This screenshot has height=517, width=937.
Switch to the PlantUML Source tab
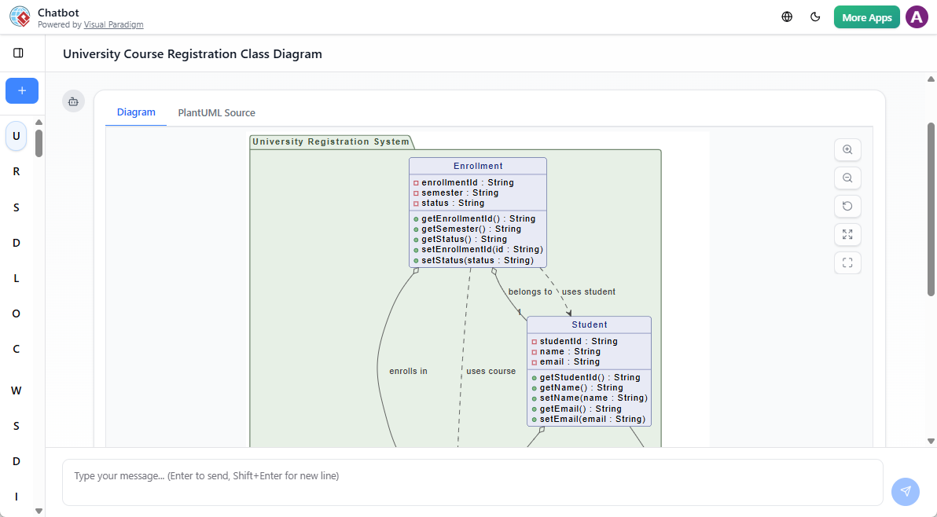pyautogui.click(x=216, y=112)
